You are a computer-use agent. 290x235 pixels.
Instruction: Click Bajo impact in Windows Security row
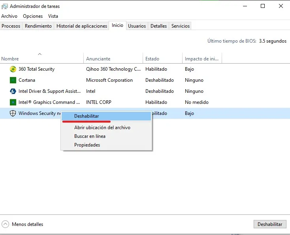point(189,113)
